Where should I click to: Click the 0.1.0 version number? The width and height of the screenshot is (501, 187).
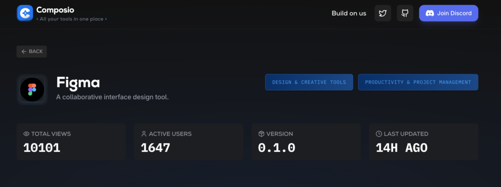277,148
